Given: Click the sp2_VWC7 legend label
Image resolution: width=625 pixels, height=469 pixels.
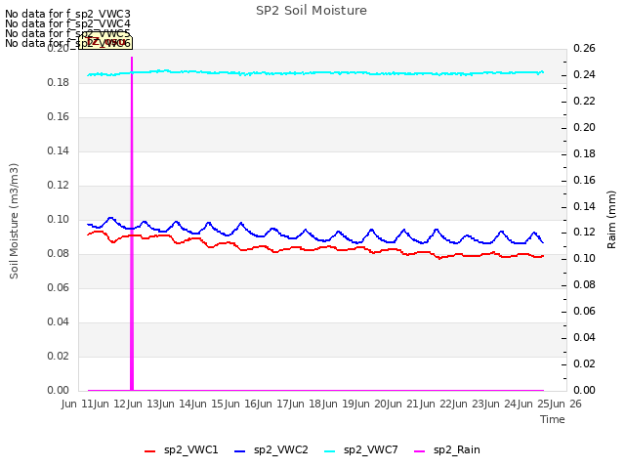Looking at the screenshot, I should 371,449.
